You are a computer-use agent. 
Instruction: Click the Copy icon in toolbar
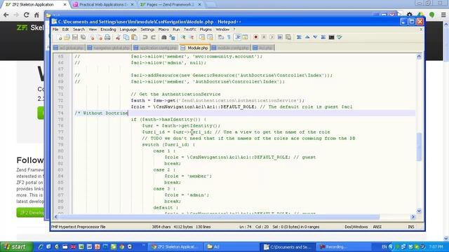(126, 37)
